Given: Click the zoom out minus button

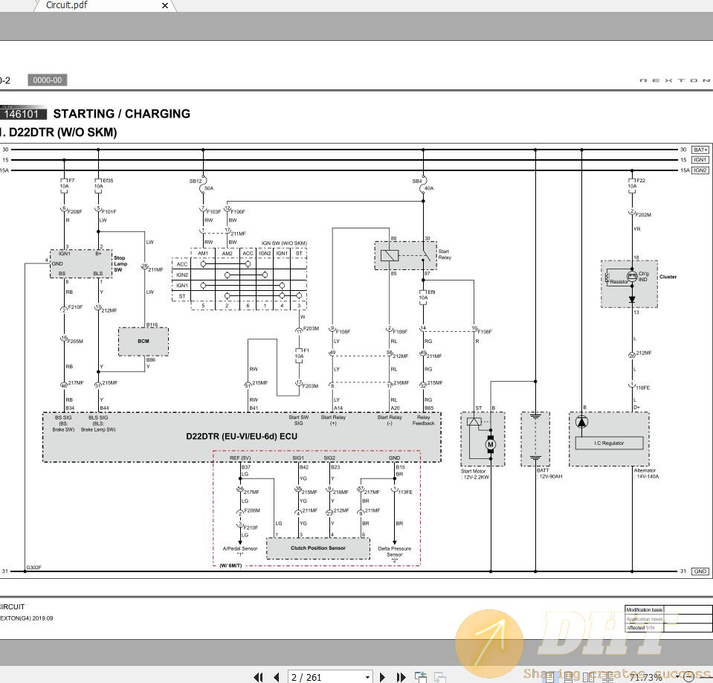Looking at the screenshot, I should click(x=689, y=677).
